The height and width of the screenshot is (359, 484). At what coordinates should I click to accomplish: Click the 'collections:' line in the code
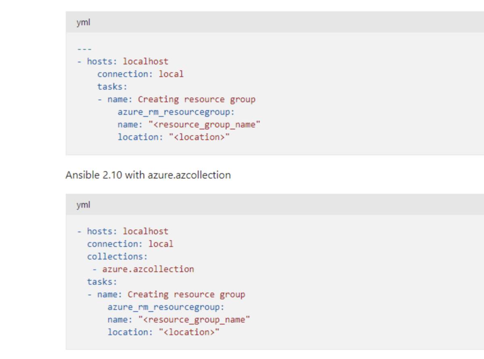point(117,257)
